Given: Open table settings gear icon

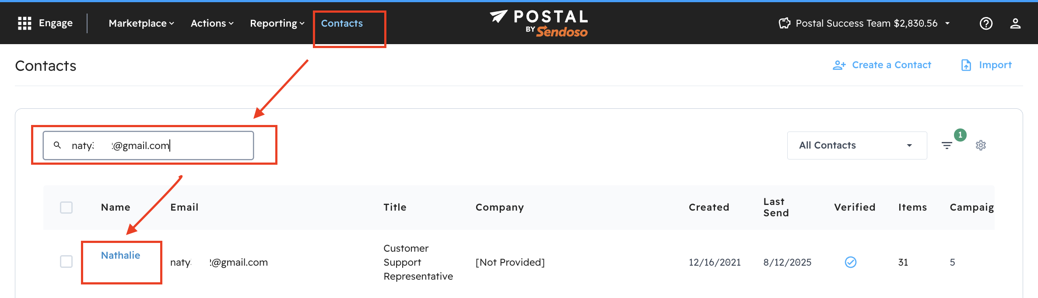Looking at the screenshot, I should [981, 146].
